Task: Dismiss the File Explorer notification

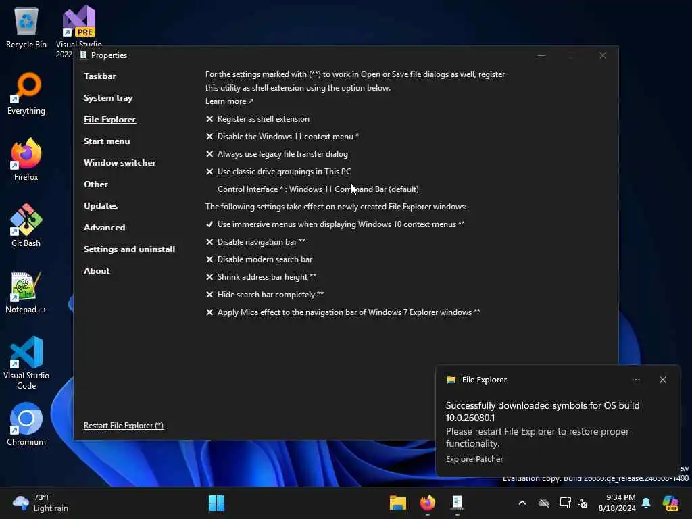Action: tap(662, 380)
